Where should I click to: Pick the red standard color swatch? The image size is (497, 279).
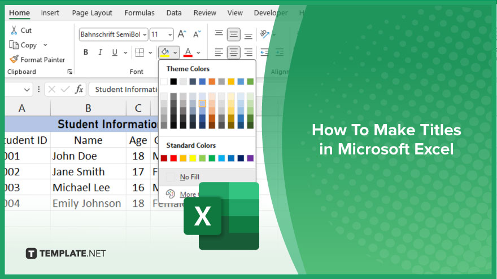coord(173,158)
